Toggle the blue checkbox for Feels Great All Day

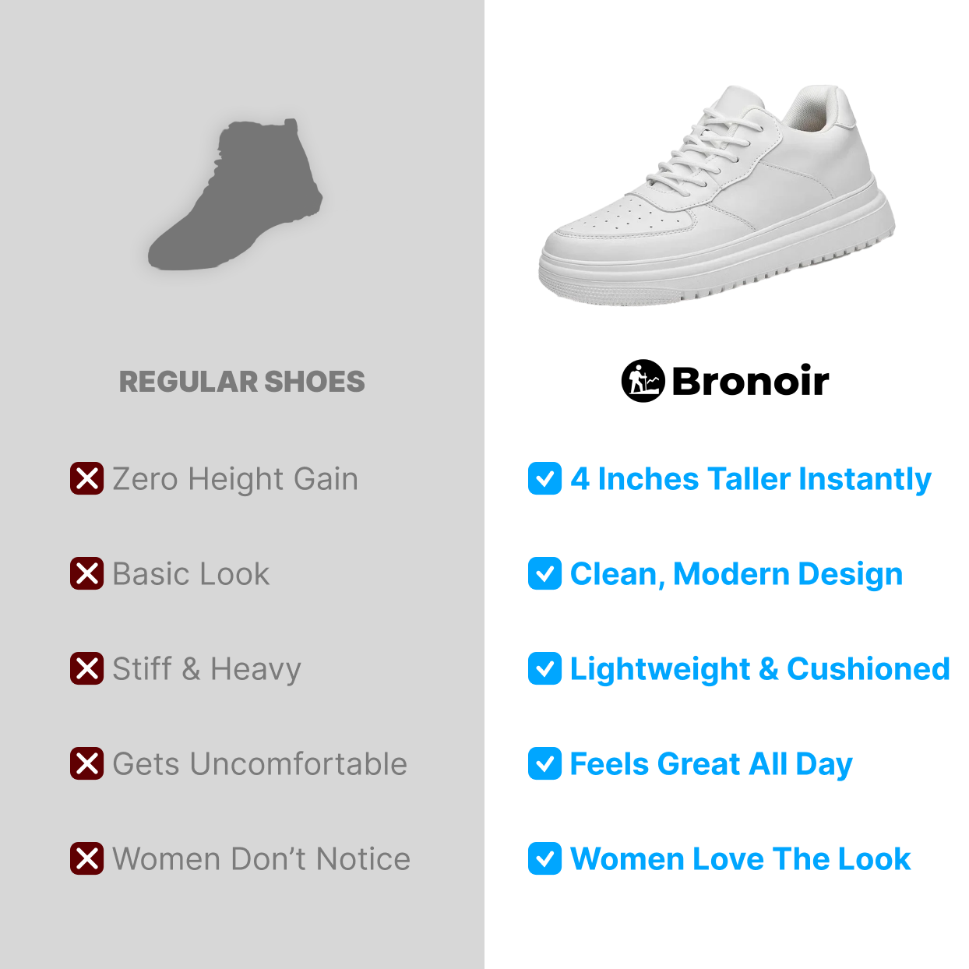click(544, 763)
